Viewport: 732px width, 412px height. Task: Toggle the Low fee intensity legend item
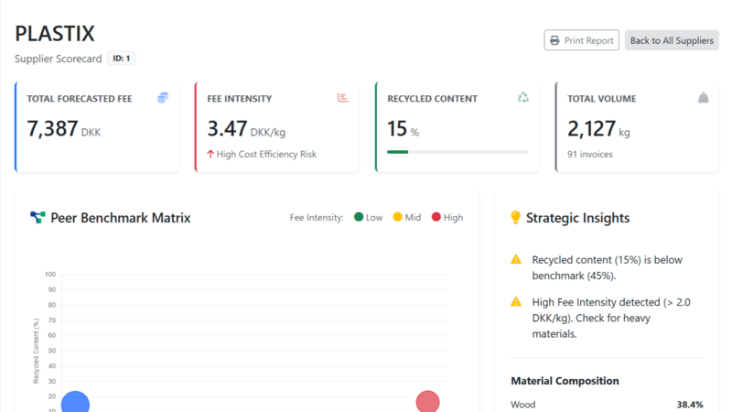[365, 218]
